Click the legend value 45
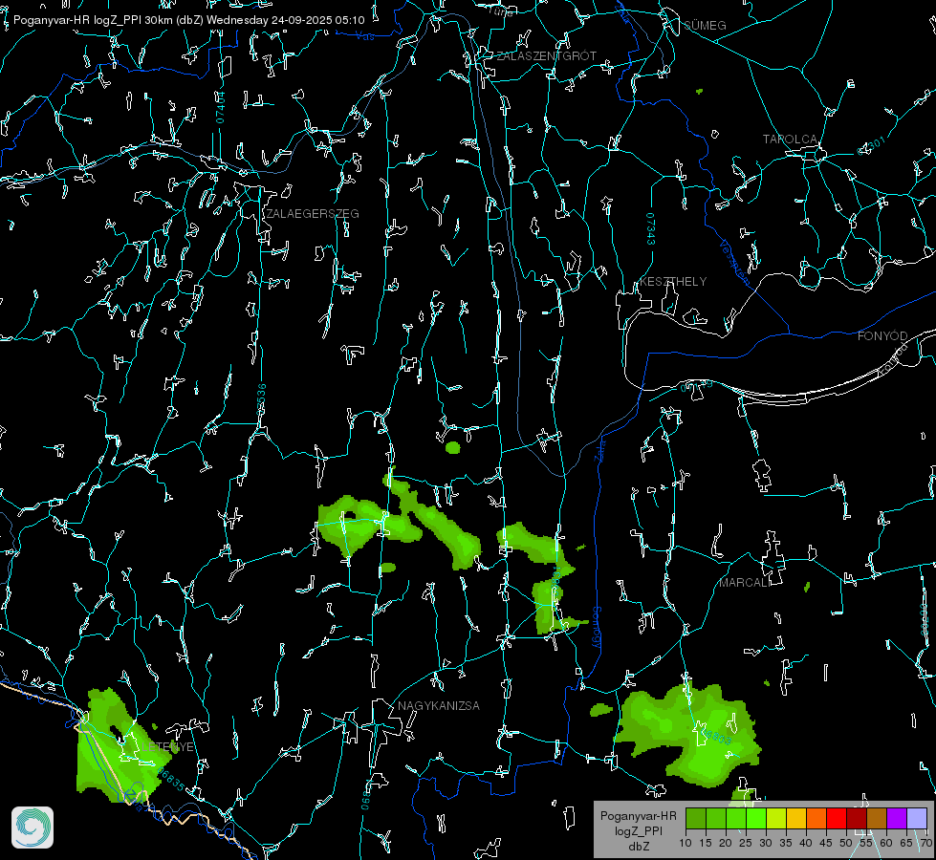The image size is (936, 860). coord(826,843)
